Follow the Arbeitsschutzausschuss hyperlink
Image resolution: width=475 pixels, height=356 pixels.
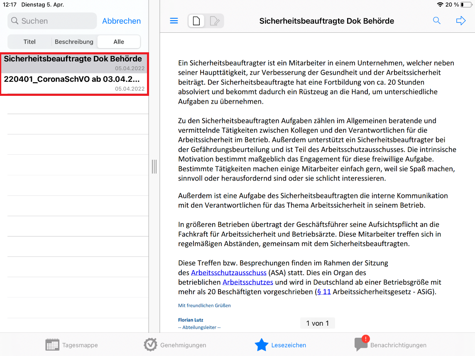(x=229, y=273)
